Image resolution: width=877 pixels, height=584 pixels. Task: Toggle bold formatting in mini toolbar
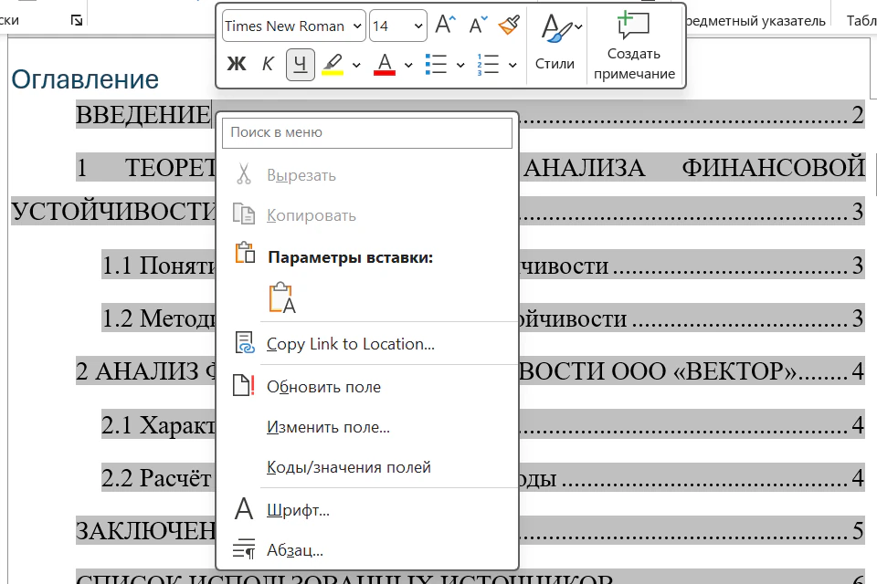[237, 64]
